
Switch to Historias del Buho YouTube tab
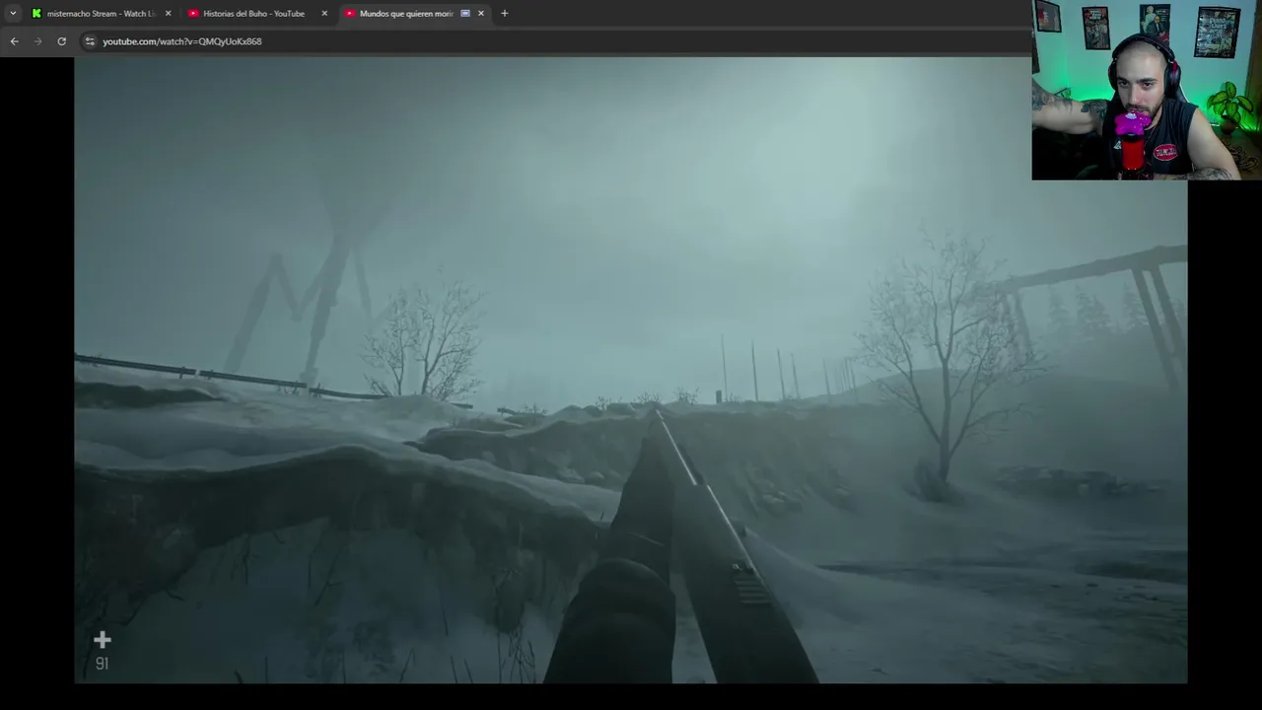point(258,14)
